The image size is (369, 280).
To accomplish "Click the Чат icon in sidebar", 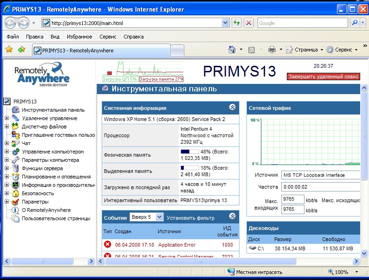I will pyautogui.click(x=15, y=143).
